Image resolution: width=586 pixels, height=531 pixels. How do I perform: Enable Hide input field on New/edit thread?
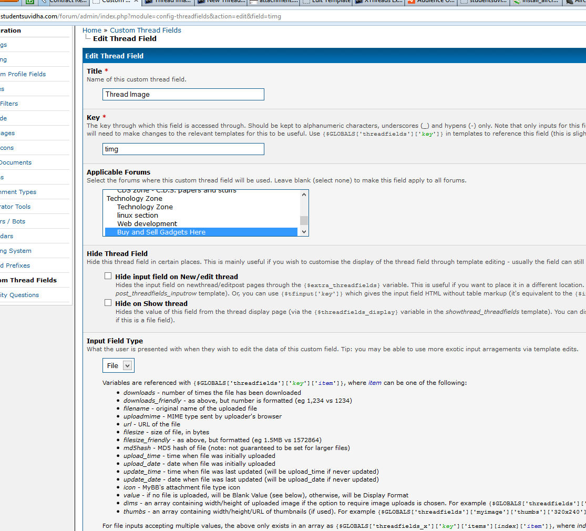108,276
